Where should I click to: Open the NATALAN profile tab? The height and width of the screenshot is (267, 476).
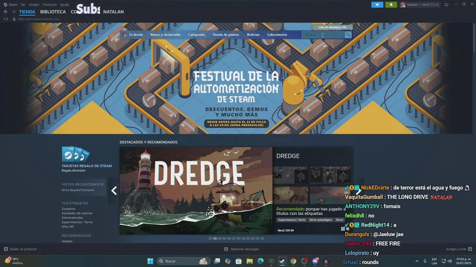113,12
